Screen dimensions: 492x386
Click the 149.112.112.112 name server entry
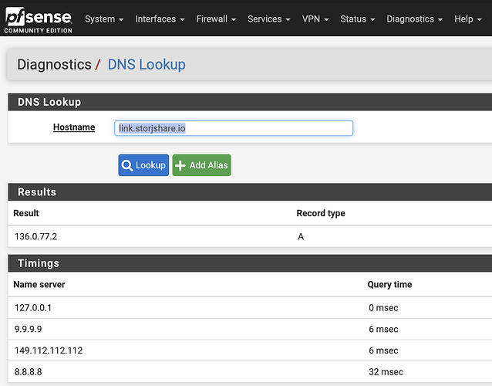click(49, 350)
